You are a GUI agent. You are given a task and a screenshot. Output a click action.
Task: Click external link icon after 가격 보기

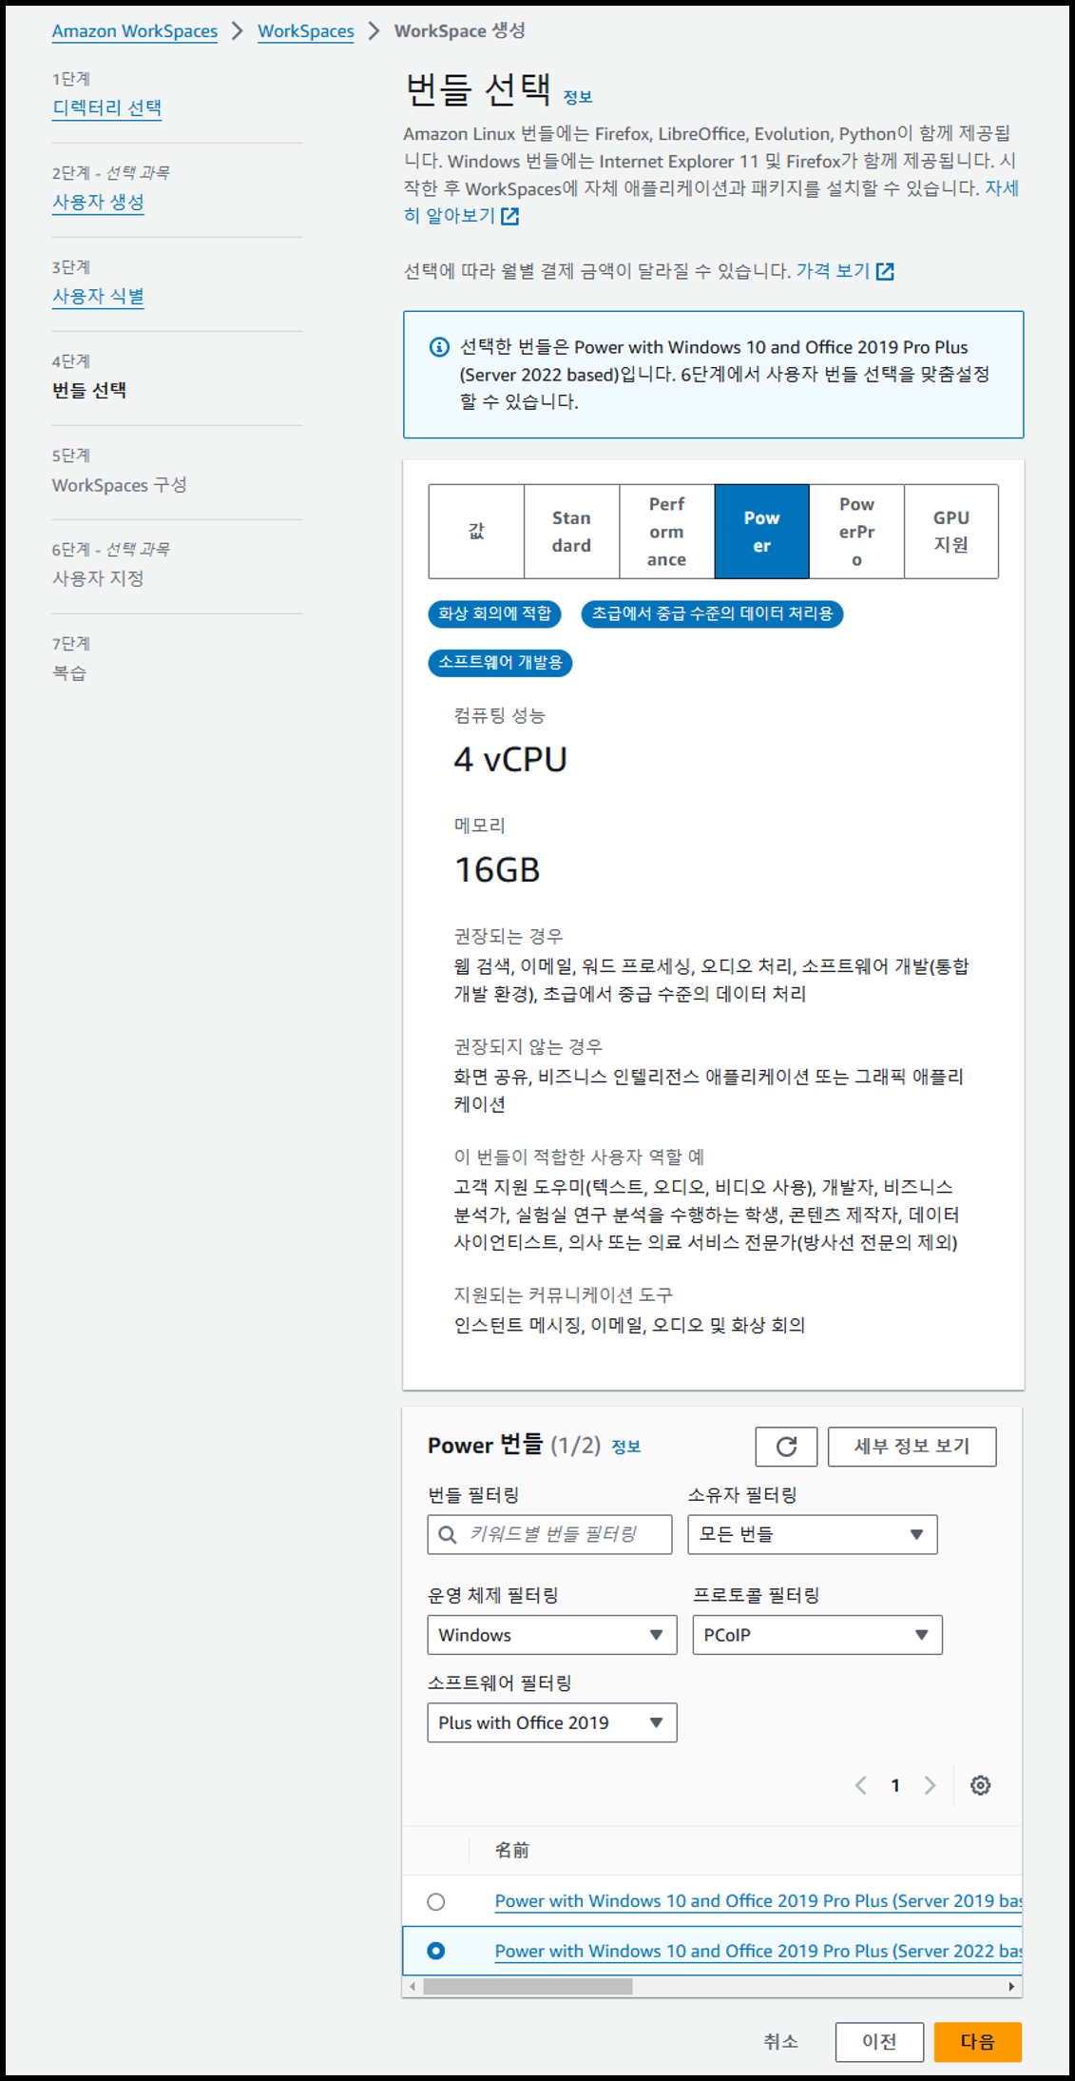pyautogui.click(x=885, y=271)
